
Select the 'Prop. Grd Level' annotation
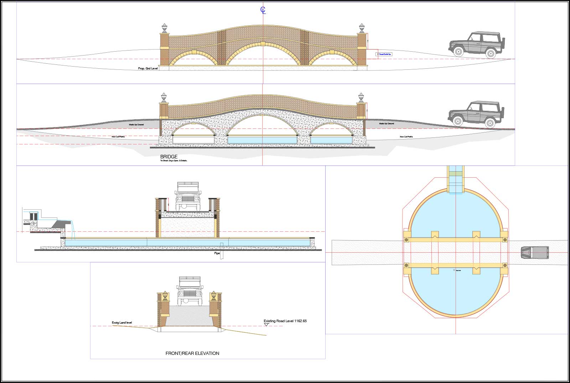[x=148, y=68]
